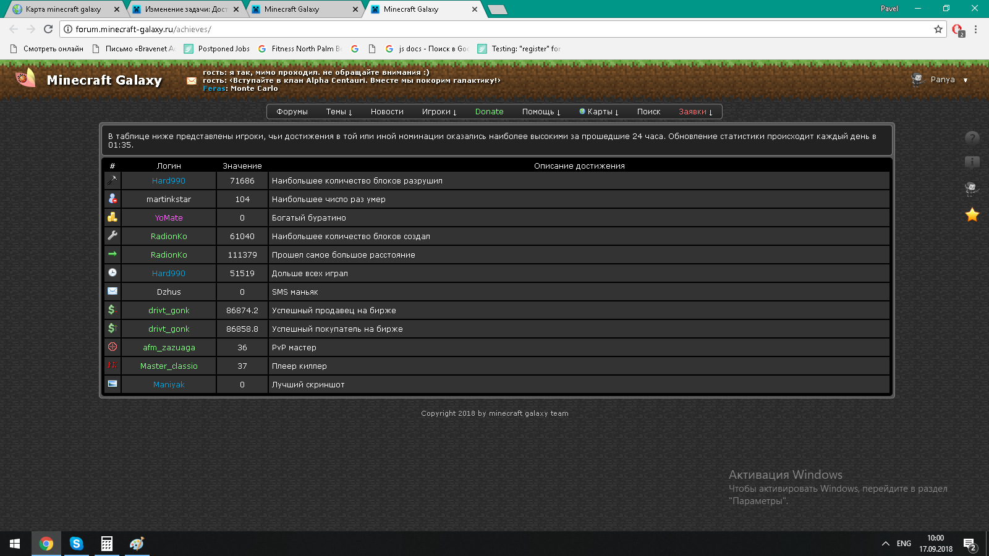989x556 pixels.
Task: Select the Dzhus login cell
Action: [169, 292]
